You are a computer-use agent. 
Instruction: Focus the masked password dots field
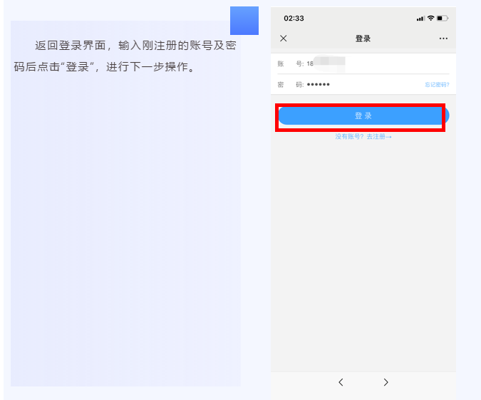click(x=318, y=84)
